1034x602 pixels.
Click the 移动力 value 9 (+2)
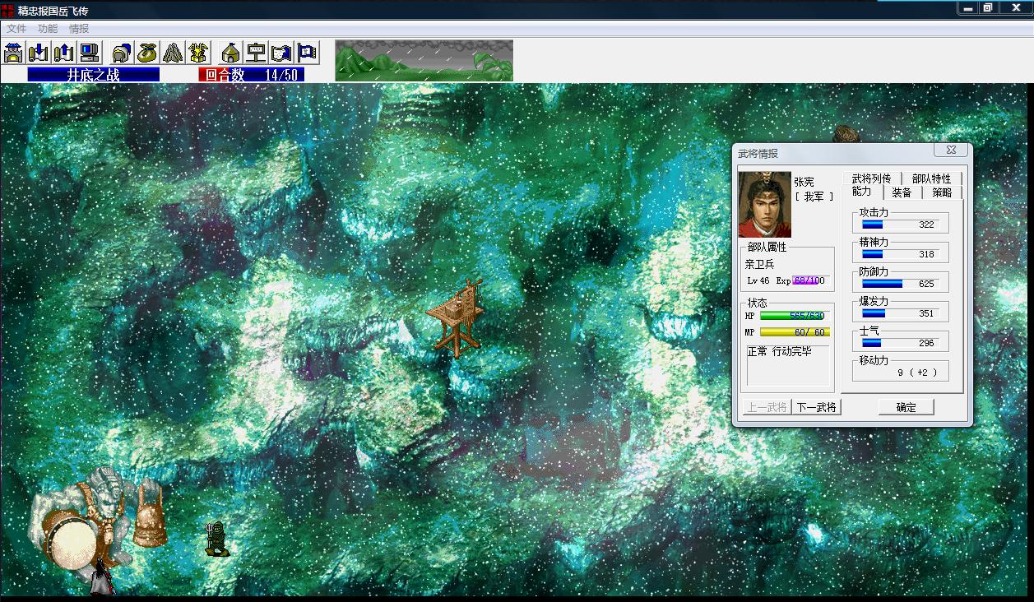point(916,373)
